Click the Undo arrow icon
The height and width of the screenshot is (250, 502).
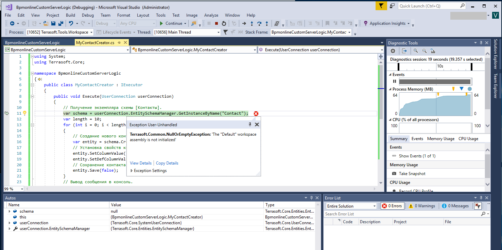point(71,23)
